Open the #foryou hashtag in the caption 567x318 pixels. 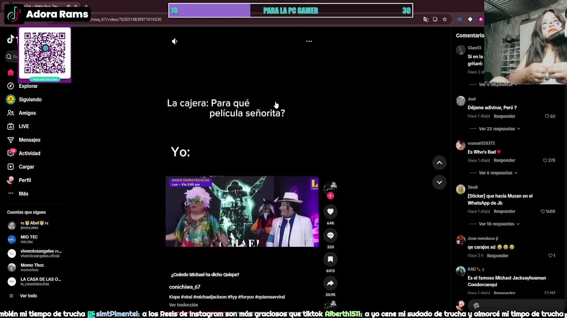(246, 297)
